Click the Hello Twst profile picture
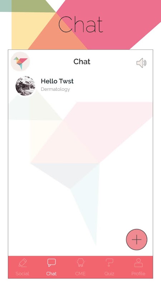 tap(25, 86)
